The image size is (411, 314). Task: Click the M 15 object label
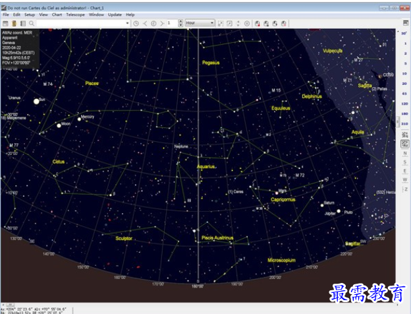tap(276, 90)
